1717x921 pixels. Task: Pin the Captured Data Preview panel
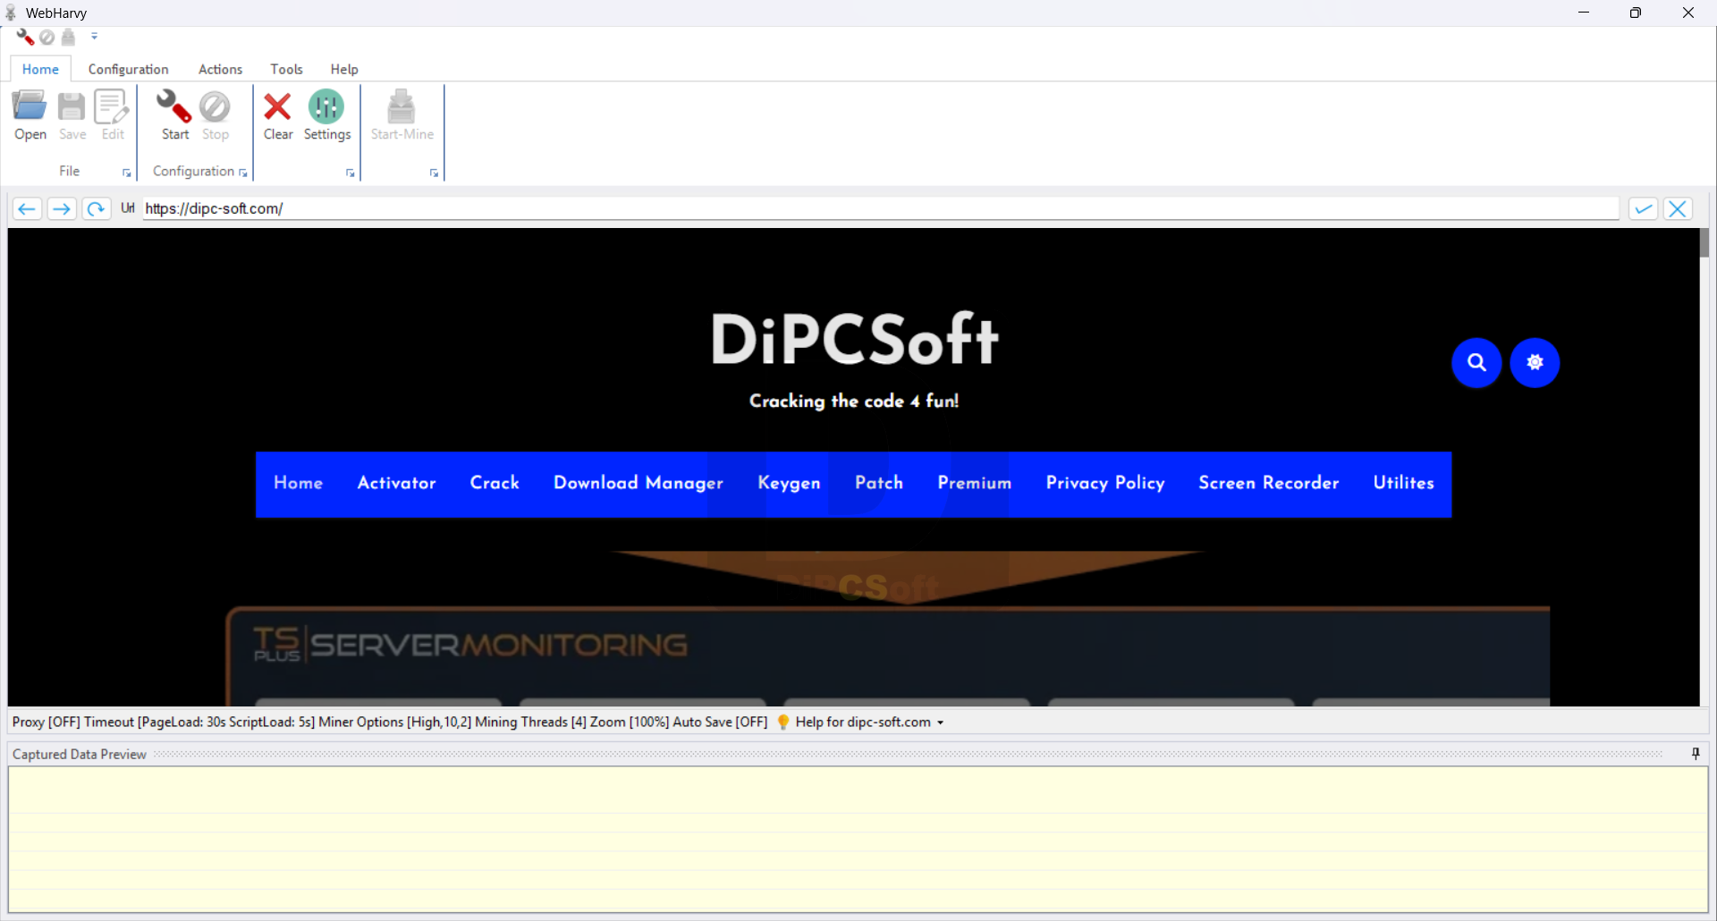1696,754
